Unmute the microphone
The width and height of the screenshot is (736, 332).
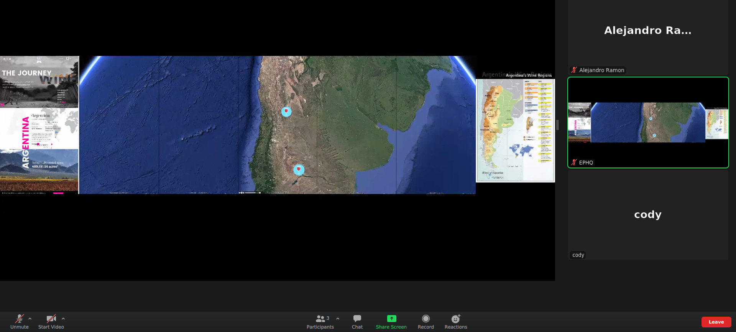tap(19, 322)
